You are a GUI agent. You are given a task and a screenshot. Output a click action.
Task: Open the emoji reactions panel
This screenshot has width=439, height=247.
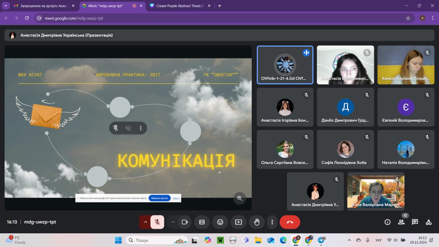click(x=220, y=222)
